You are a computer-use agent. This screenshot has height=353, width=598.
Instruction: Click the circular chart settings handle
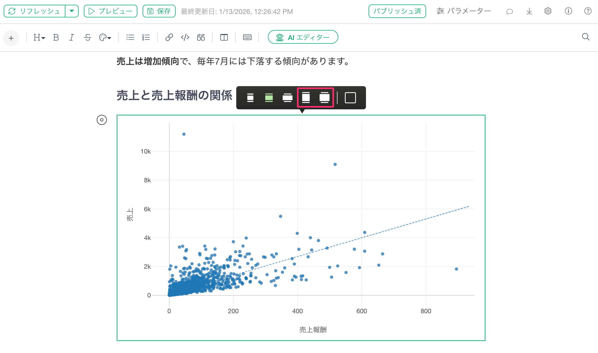pos(102,120)
